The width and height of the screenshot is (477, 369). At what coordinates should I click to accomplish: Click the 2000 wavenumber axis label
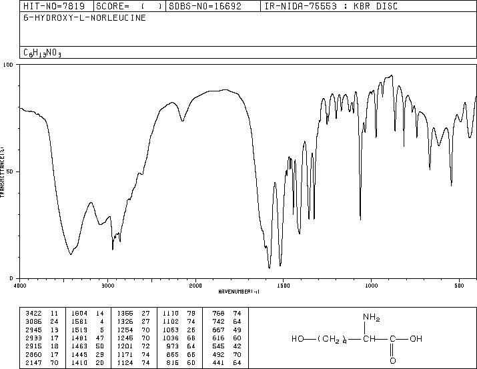click(195, 286)
